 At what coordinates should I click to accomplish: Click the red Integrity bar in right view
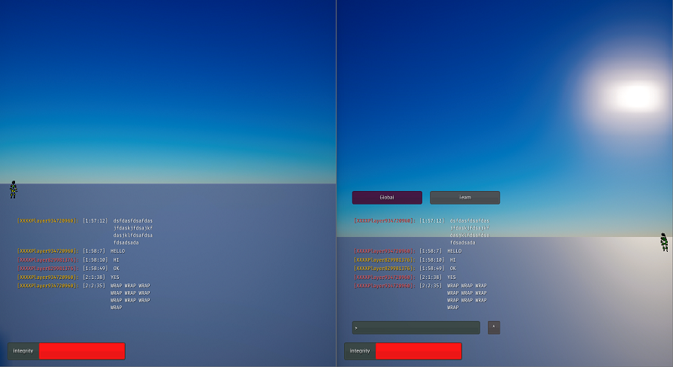pyautogui.click(x=419, y=351)
